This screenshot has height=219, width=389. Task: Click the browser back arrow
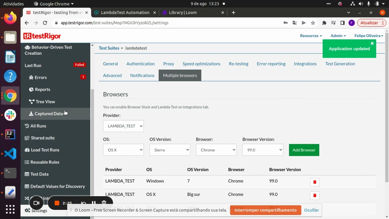click(x=27, y=23)
